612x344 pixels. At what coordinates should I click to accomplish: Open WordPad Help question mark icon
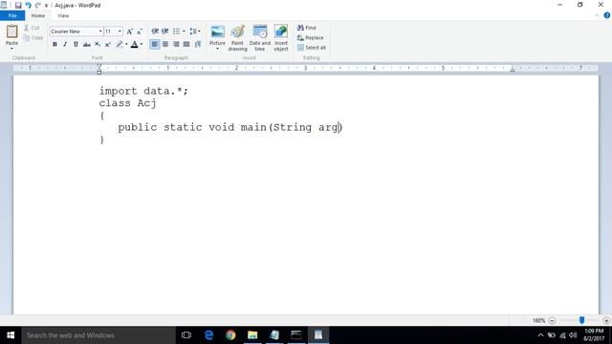[x=606, y=15]
